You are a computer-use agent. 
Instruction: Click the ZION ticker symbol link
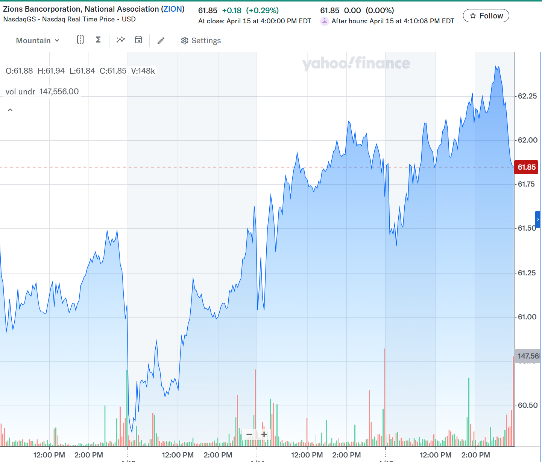click(173, 9)
